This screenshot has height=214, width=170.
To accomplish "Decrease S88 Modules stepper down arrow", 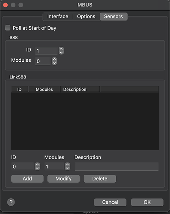I will pos(54,63).
